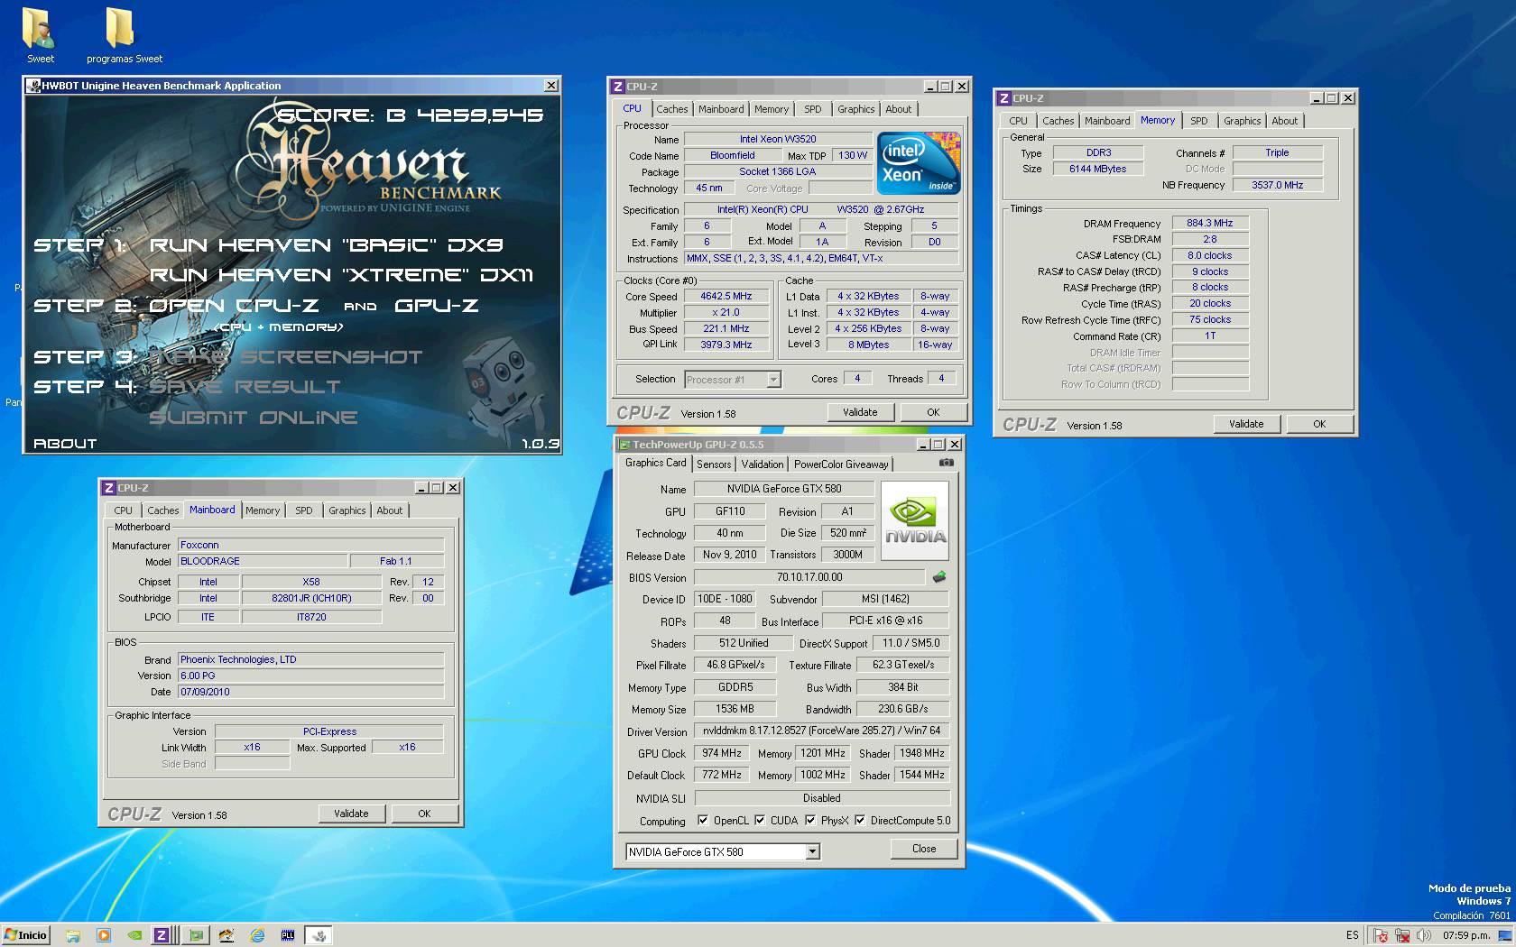Viewport: 1516px width, 947px height.
Task: Open SPD tab in CPU-Z Memory window
Action: [x=1198, y=121]
